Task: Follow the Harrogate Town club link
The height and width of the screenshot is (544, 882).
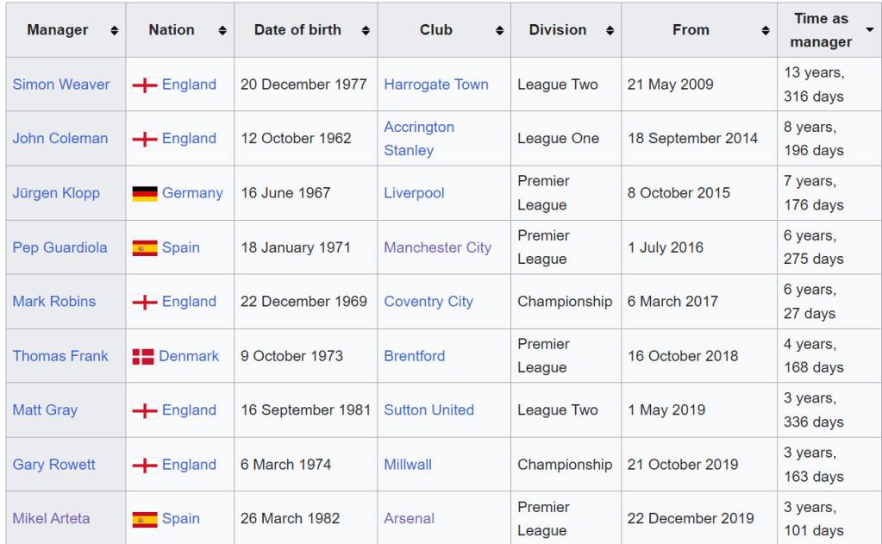Action: [436, 84]
